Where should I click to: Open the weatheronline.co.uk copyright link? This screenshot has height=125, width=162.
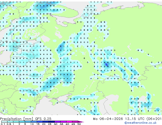[140, 123]
